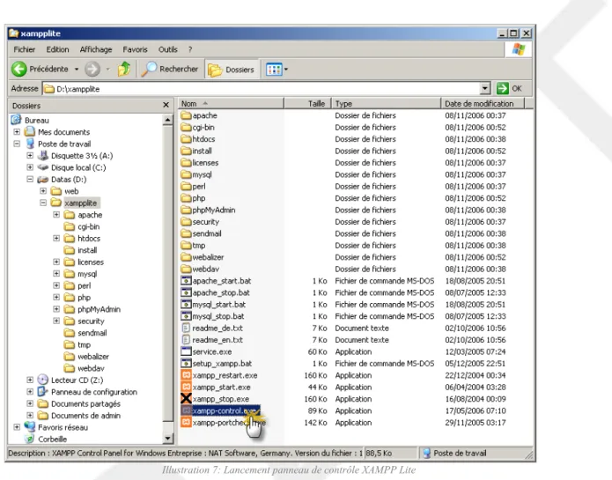612x480 pixels.
Task: Select the webdav folder icon in file list
Action: pos(186,269)
